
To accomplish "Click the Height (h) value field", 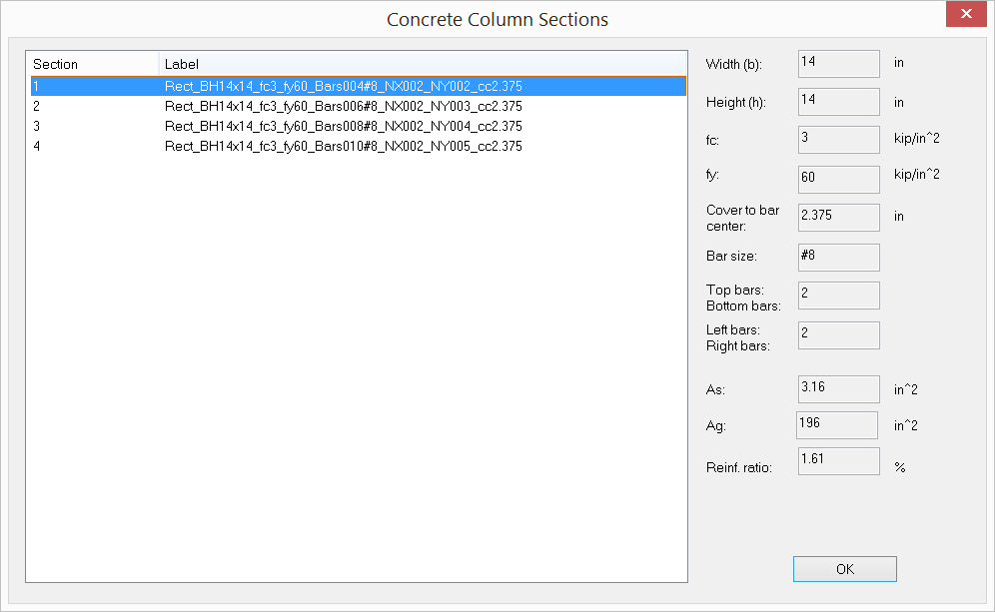I will [x=838, y=102].
